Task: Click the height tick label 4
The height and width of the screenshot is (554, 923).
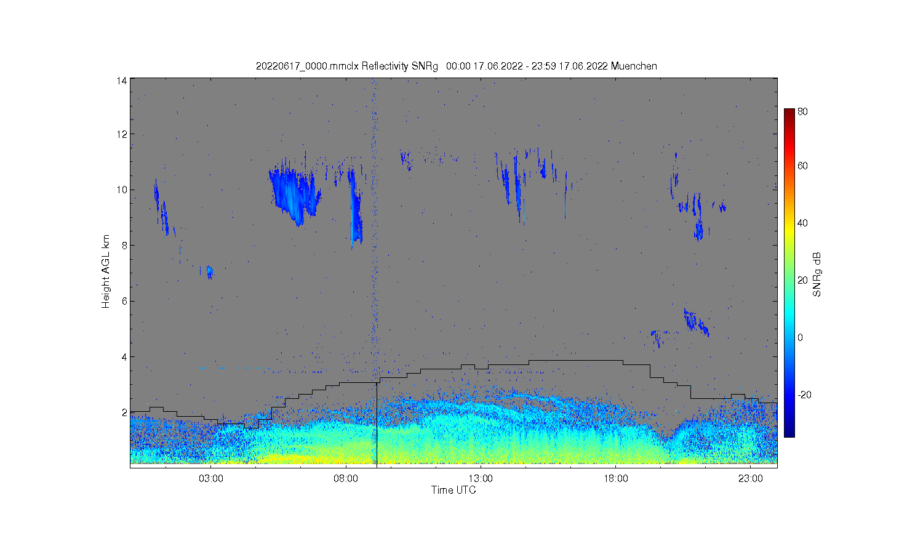Action: [x=124, y=356]
